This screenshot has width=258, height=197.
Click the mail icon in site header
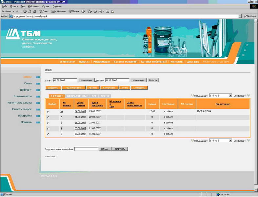click(245, 50)
